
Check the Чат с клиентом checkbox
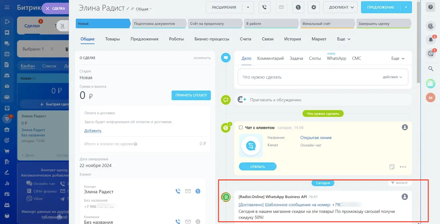point(241,128)
